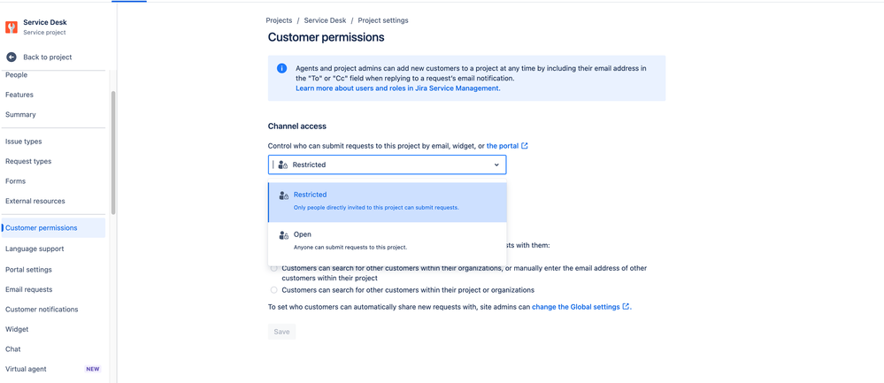Click the Service Desk breadcrumb link

pos(326,20)
